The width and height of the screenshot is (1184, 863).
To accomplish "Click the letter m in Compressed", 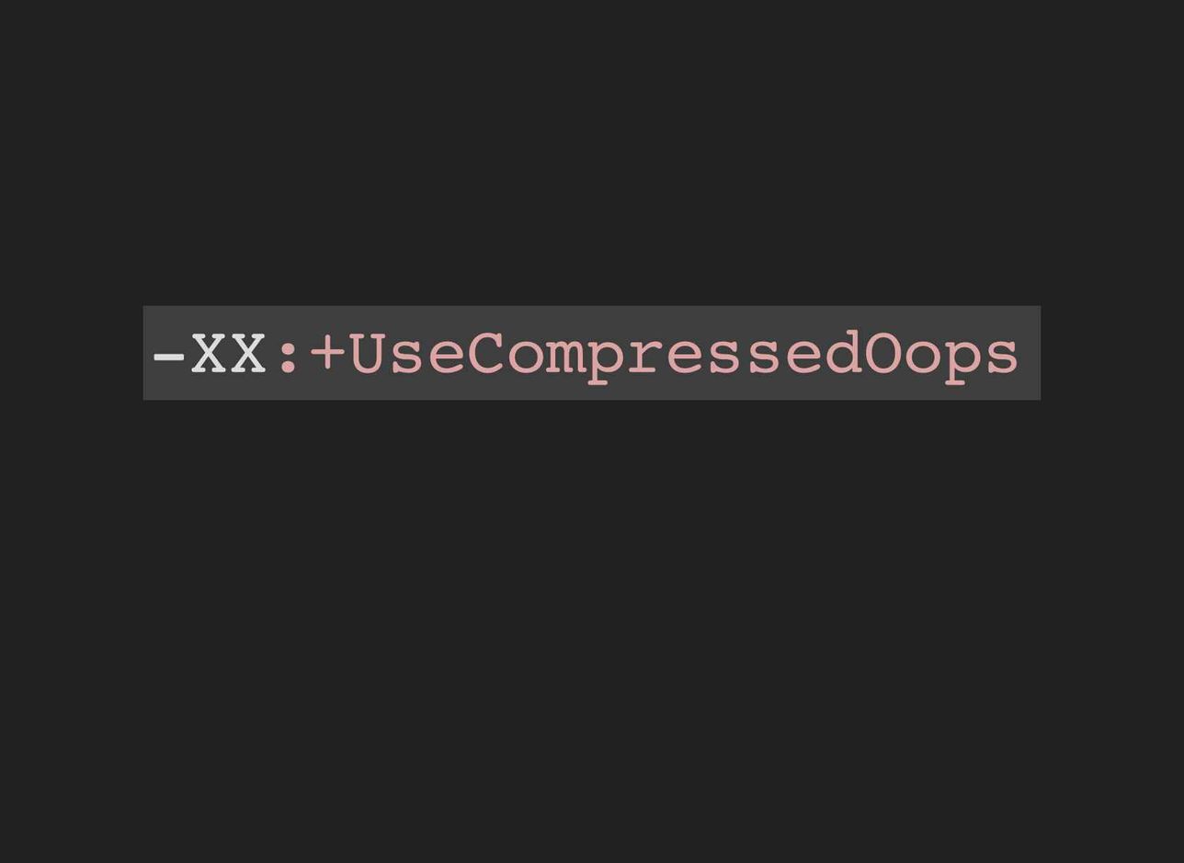I will click(x=566, y=358).
